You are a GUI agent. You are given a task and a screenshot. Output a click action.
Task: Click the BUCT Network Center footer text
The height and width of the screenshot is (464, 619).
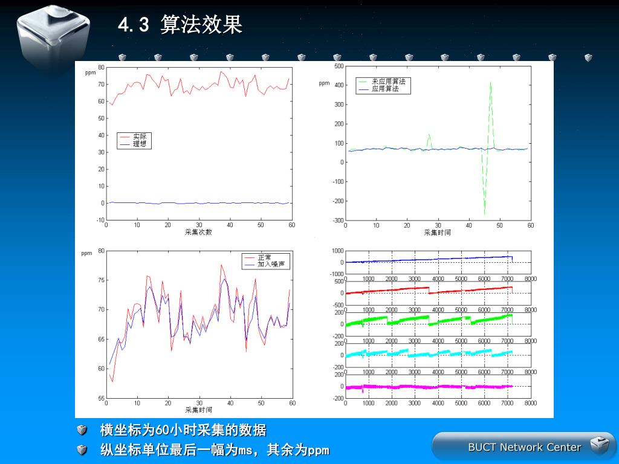(524, 447)
